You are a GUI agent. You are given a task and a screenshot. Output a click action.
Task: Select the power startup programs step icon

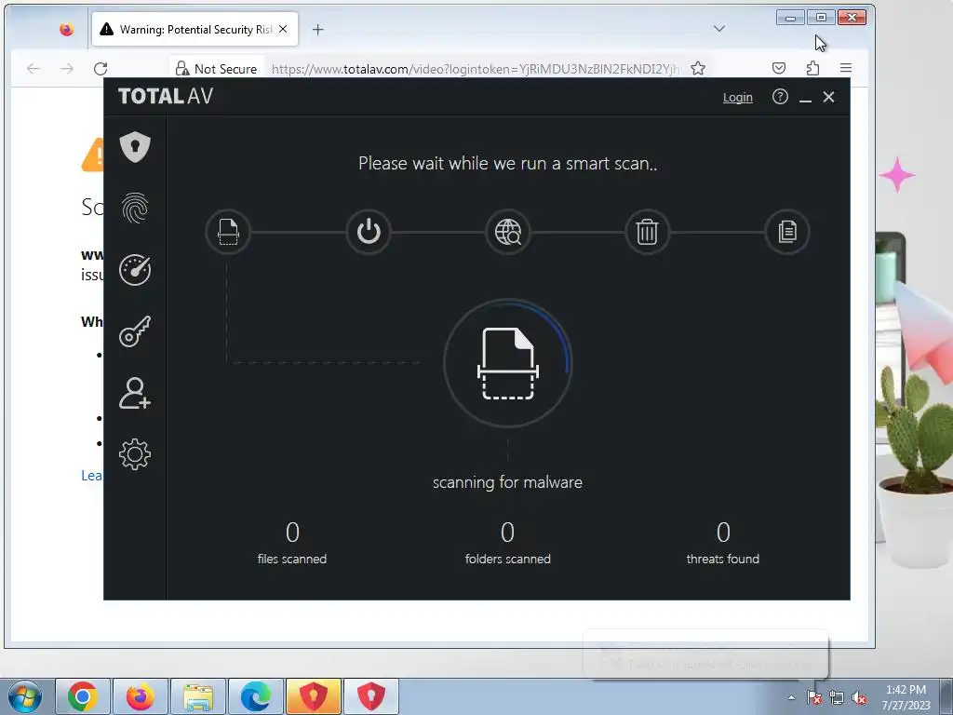(369, 232)
